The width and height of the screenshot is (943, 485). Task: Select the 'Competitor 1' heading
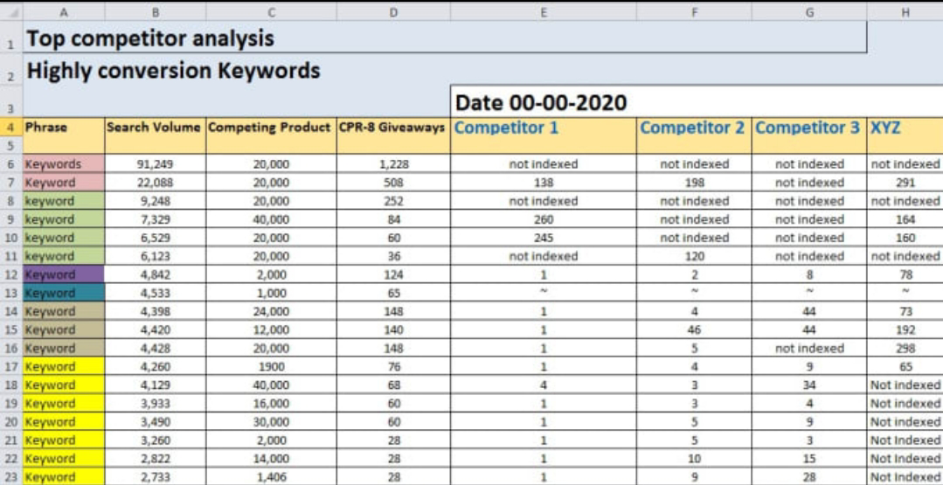[x=506, y=128]
